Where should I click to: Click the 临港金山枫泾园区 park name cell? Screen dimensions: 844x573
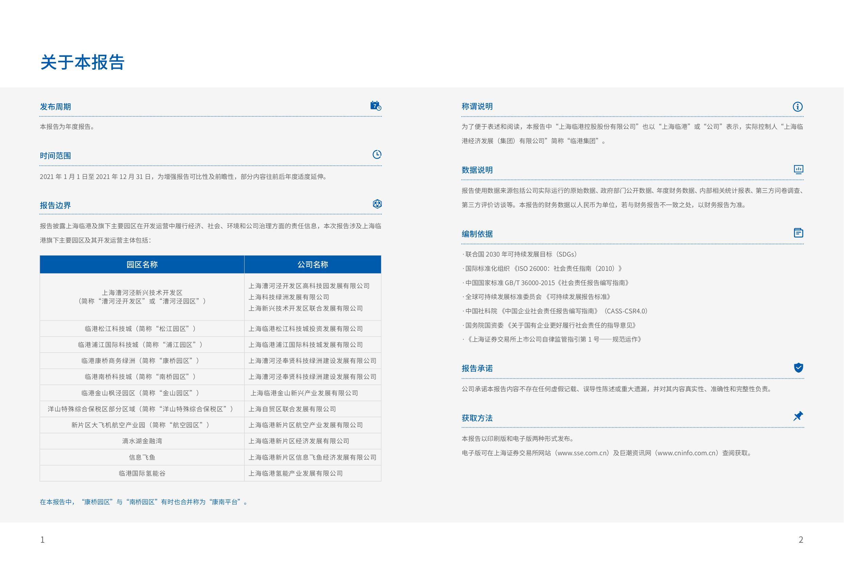(142, 393)
